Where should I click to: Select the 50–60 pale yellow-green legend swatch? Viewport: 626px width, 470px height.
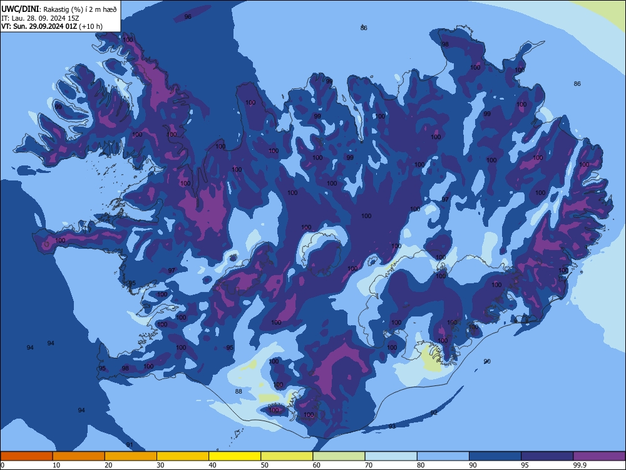click(x=287, y=456)
